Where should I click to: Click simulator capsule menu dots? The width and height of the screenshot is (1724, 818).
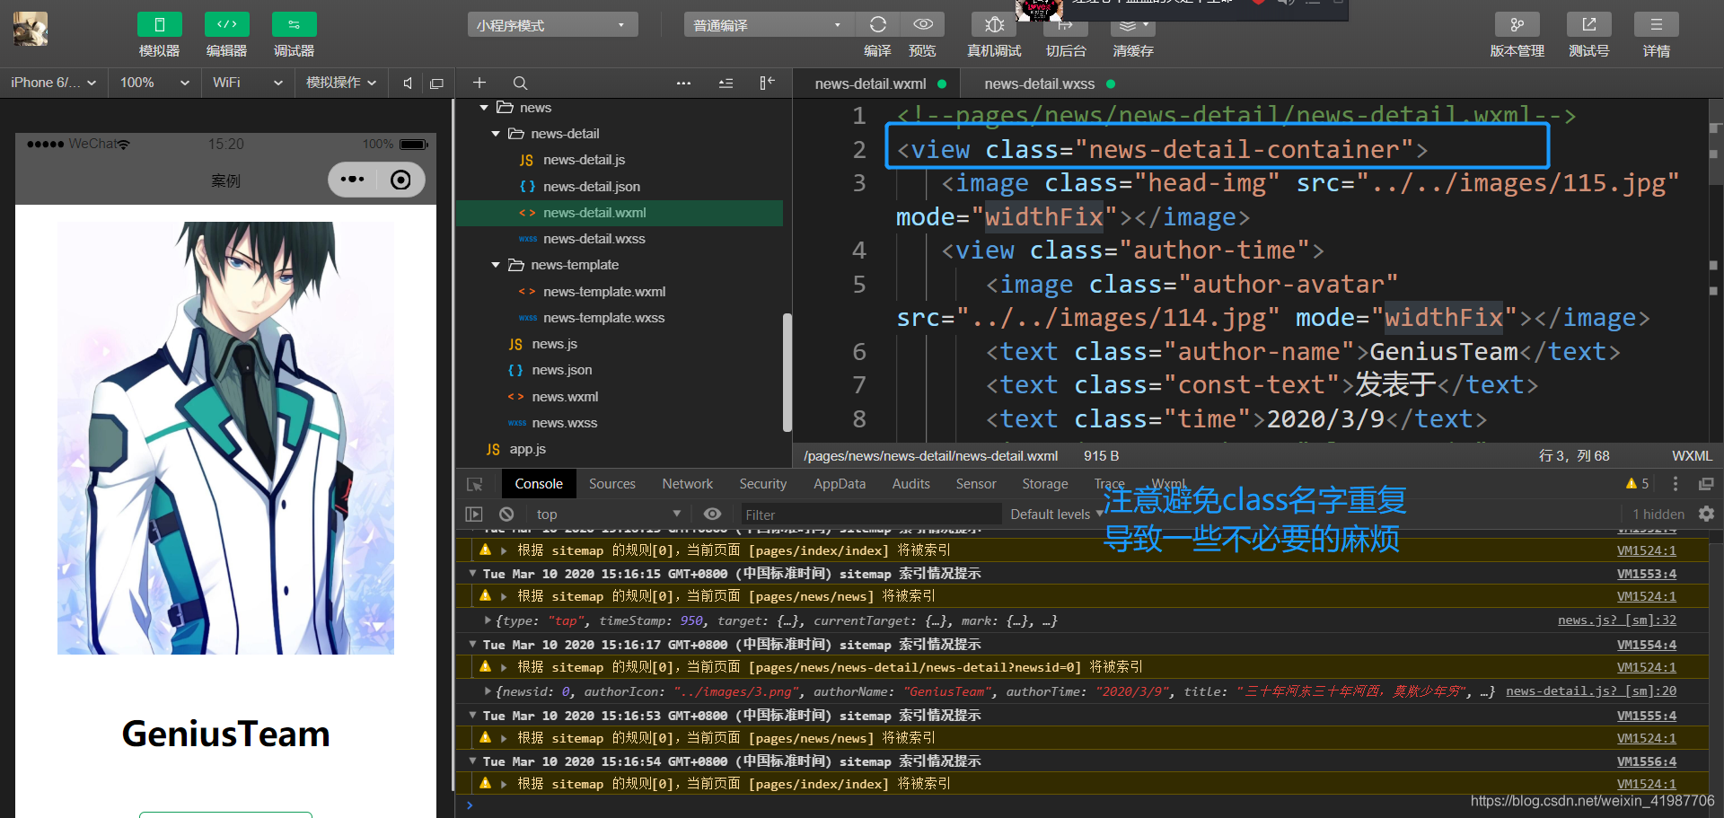click(x=352, y=180)
